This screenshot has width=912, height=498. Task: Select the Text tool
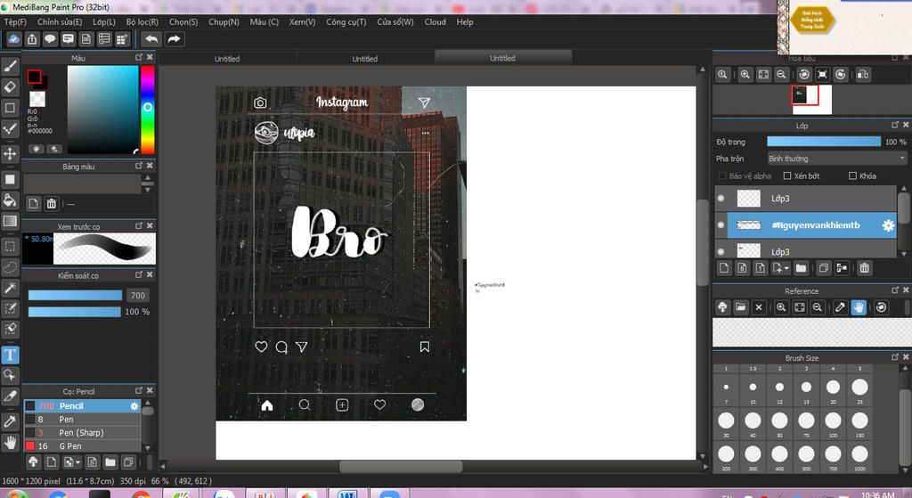(x=11, y=355)
